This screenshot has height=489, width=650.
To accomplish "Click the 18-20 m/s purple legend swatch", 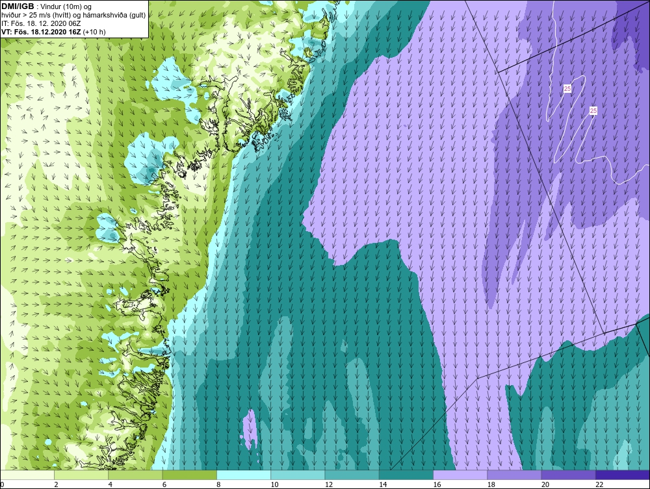I will coord(514,475).
